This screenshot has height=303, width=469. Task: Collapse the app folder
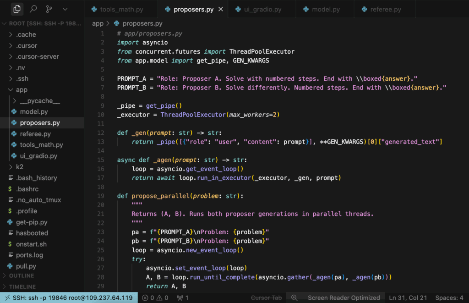(x=22, y=90)
